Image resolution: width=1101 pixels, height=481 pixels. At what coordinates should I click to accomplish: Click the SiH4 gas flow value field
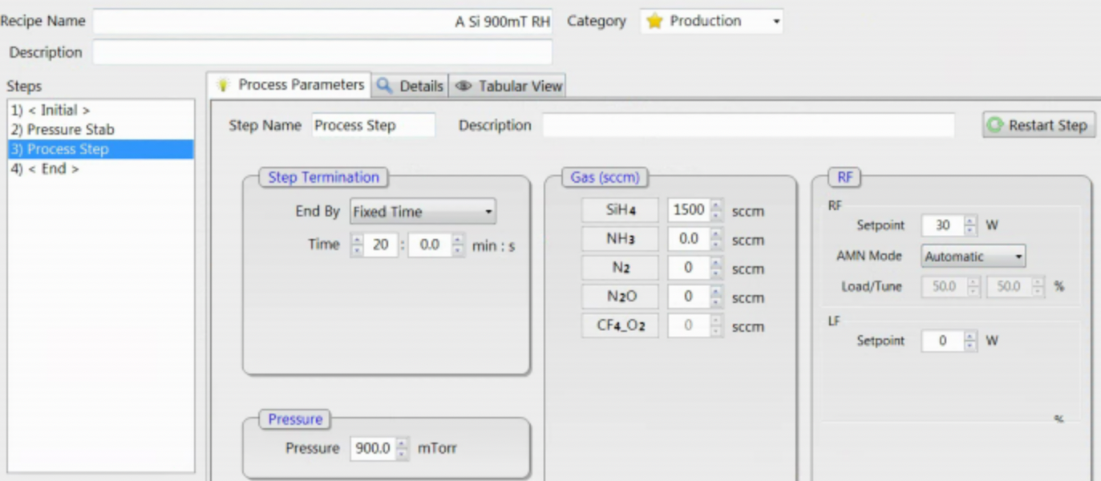click(x=687, y=210)
